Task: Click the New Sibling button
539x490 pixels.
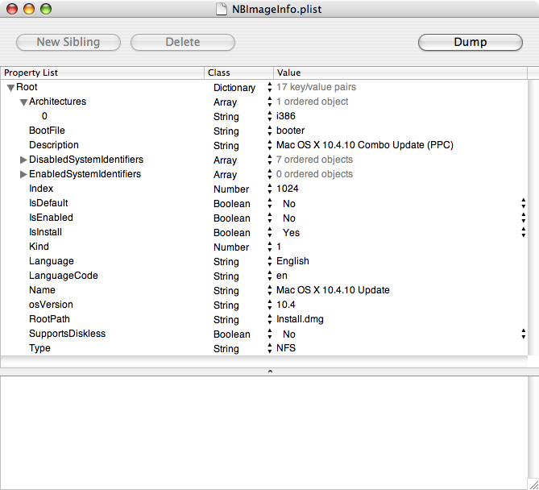Action: coord(68,42)
